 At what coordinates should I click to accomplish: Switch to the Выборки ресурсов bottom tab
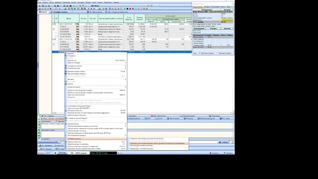(206, 118)
